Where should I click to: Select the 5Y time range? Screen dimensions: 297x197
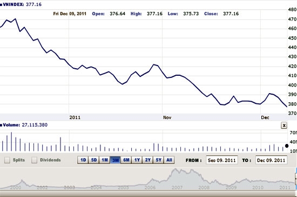click(x=159, y=160)
